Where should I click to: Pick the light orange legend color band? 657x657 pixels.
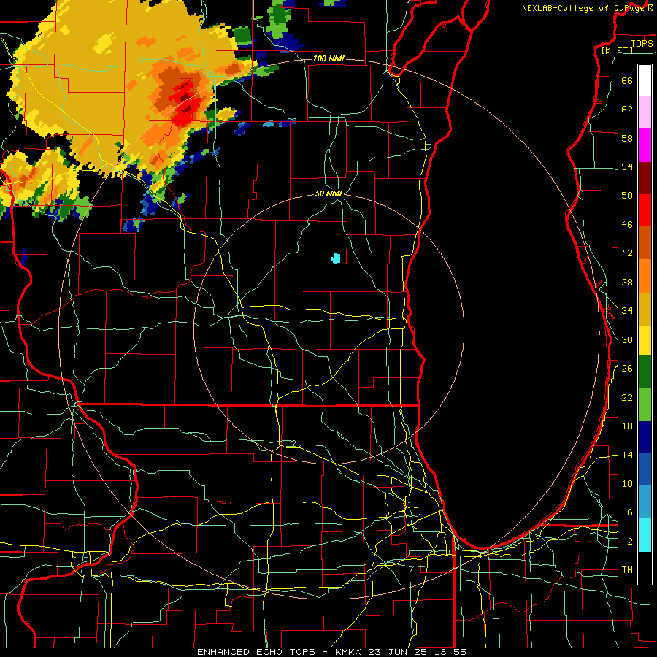(645, 276)
